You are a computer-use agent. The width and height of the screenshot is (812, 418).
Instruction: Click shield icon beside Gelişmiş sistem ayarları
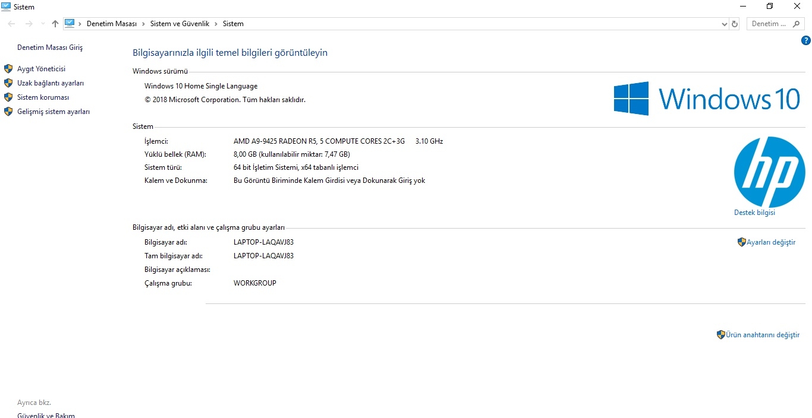(x=8, y=112)
